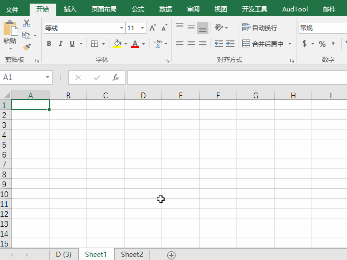Align text to middle vertically
The image size is (347, 260).
(191, 28)
